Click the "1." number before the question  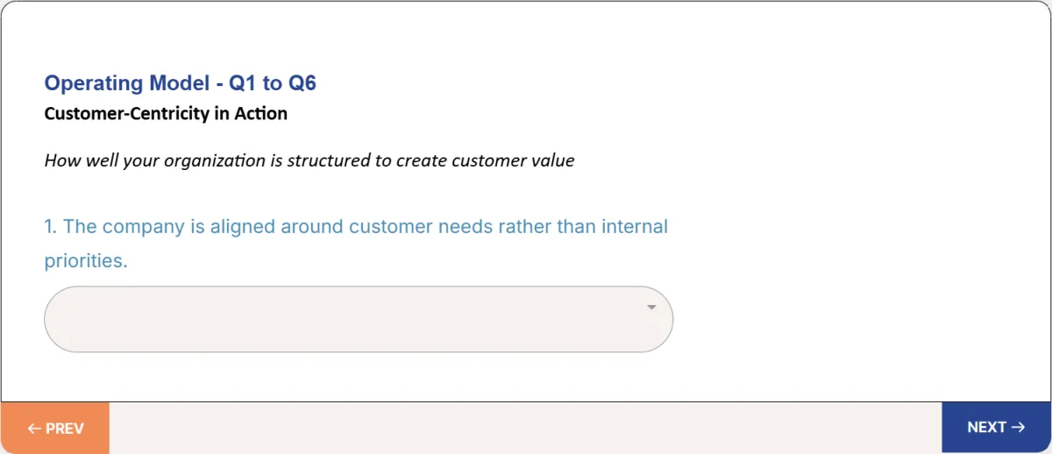click(51, 226)
